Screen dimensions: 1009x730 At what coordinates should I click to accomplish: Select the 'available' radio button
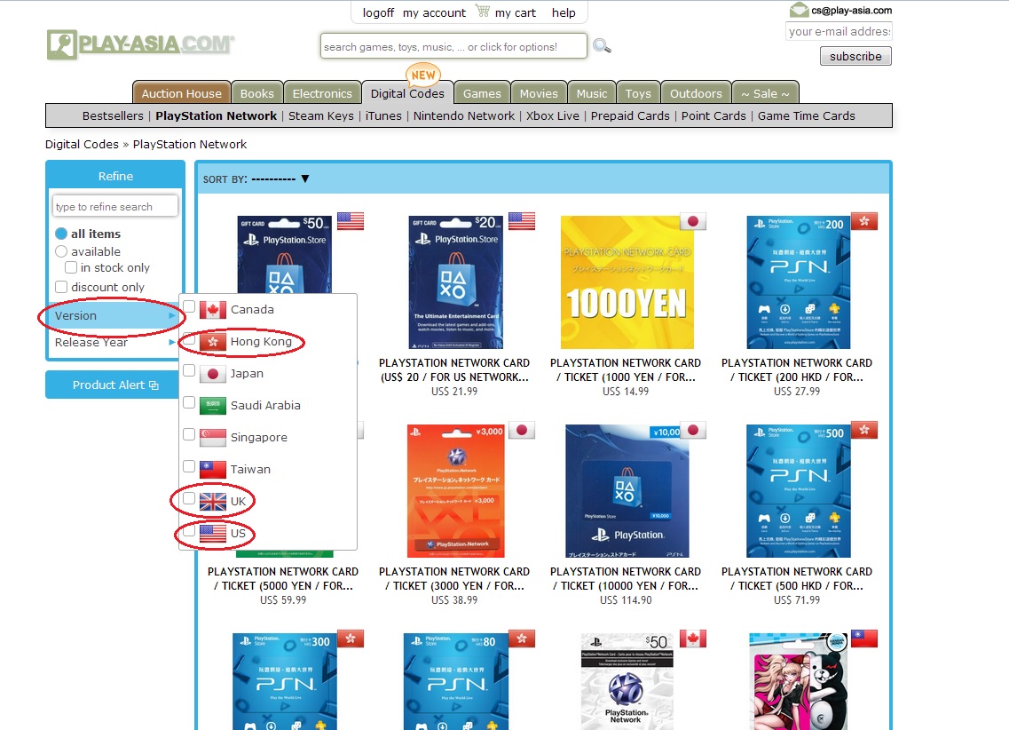[61, 251]
